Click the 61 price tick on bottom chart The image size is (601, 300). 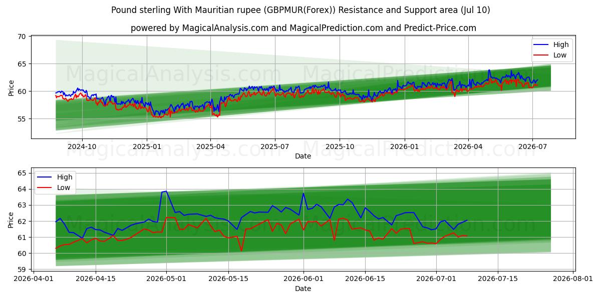(x=22, y=237)
